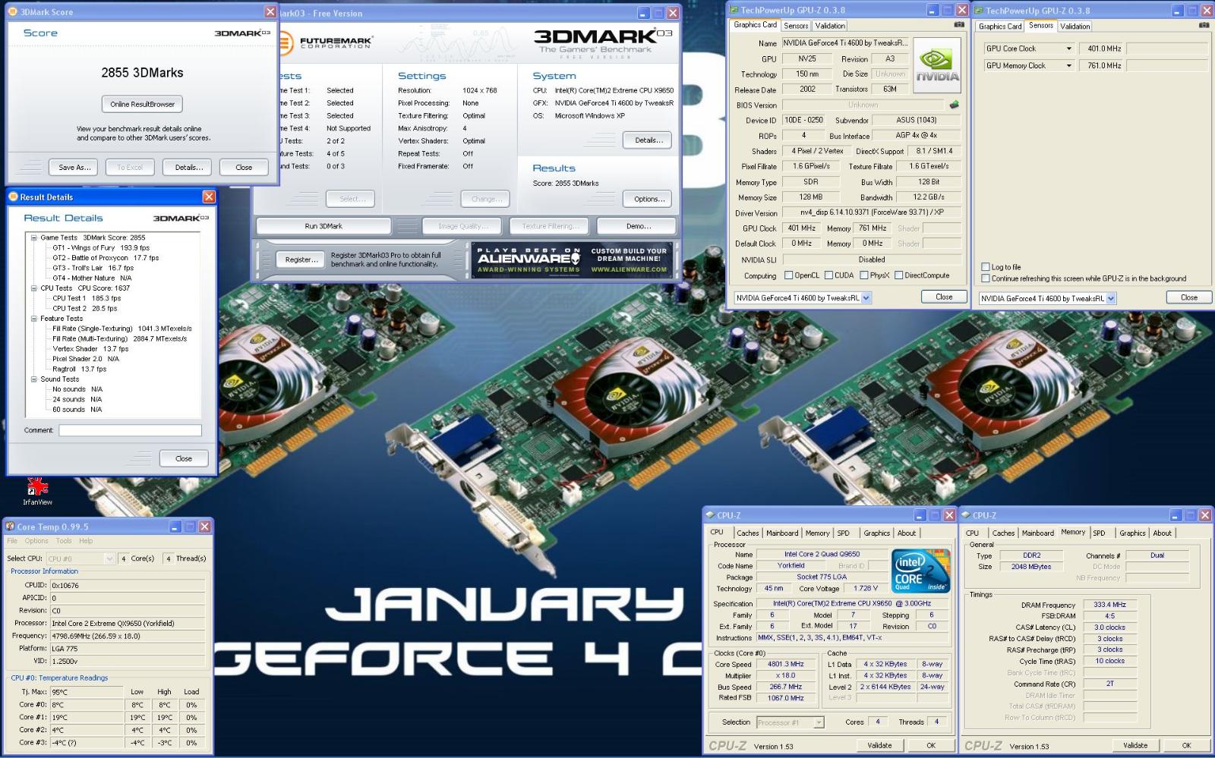1215x758 pixels.
Task: Switch to Sensors tab in GPU-Z Graphics Card window
Action: pyautogui.click(x=796, y=26)
